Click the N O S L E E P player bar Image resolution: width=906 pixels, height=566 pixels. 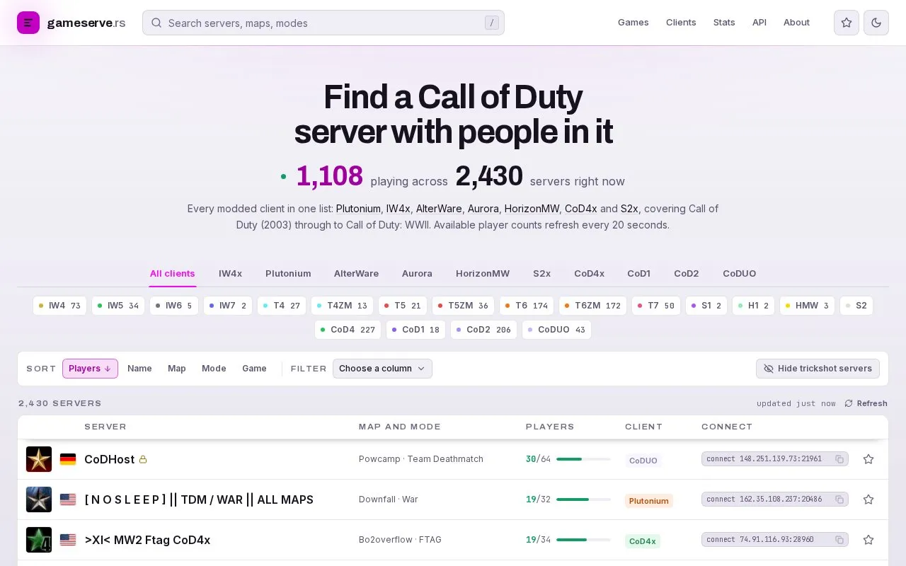tap(583, 499)
